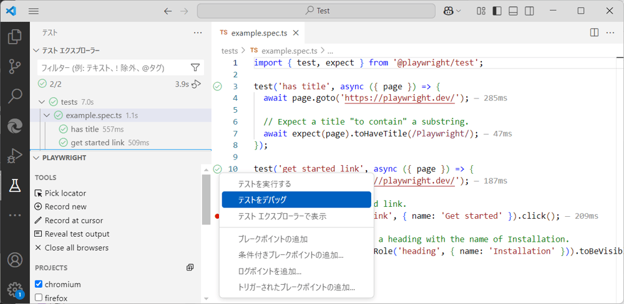Click the sidebar scrollbar down arrow
The width and height of the screenshot is (624, 304).
point(206,298)
